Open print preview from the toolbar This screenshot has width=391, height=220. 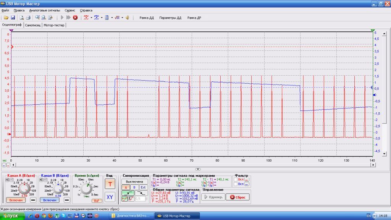(x=22, y=18)
